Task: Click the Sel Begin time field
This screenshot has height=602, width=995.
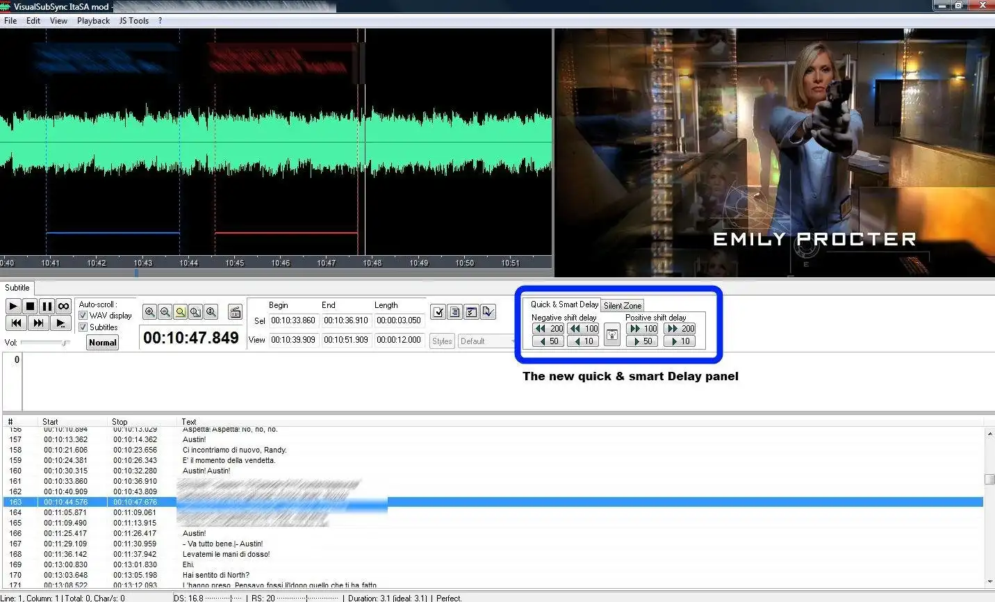Action: pos(293,320)
